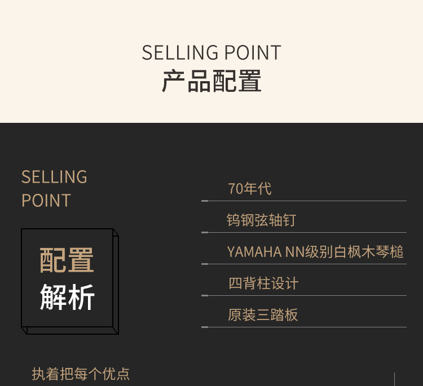Image resolution: width=423 pixels, height=386 pixels.
Task: Click the dash marker beside 四背柱设计
Action: tap(205, 295)
